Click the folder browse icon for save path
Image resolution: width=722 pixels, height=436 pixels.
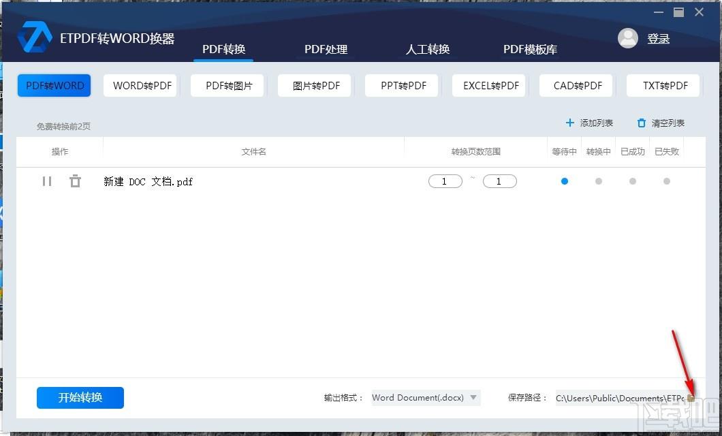point(691,399)
